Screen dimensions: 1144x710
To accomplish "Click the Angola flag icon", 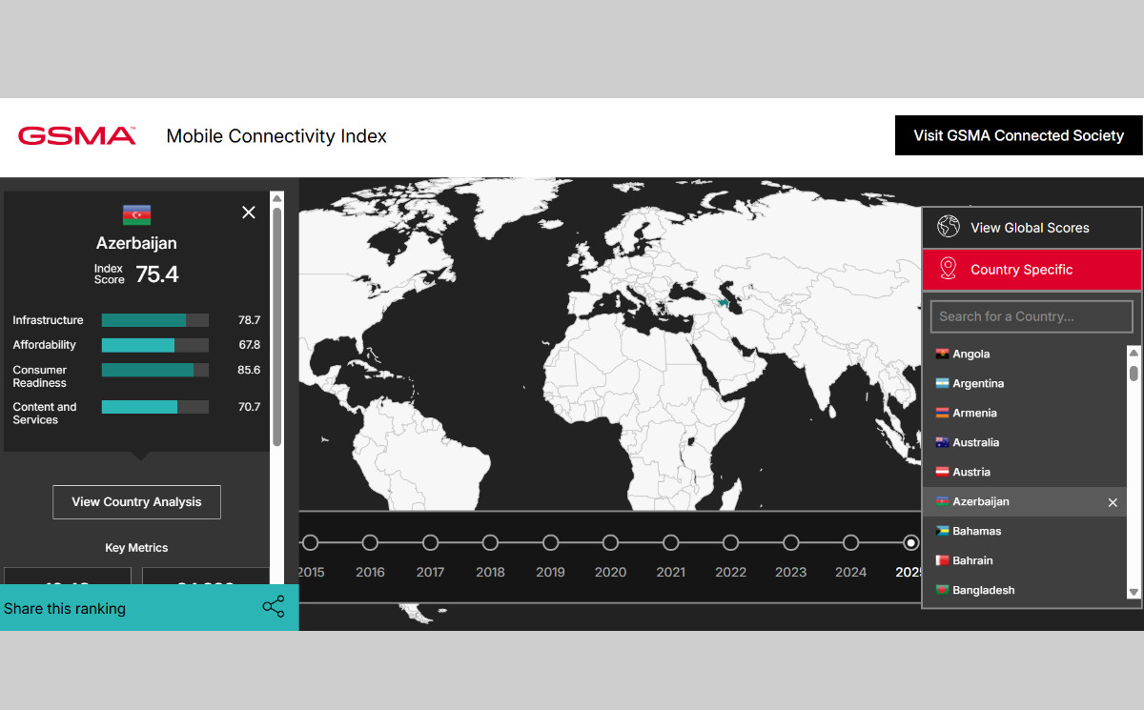I will (x=942, y=354).
